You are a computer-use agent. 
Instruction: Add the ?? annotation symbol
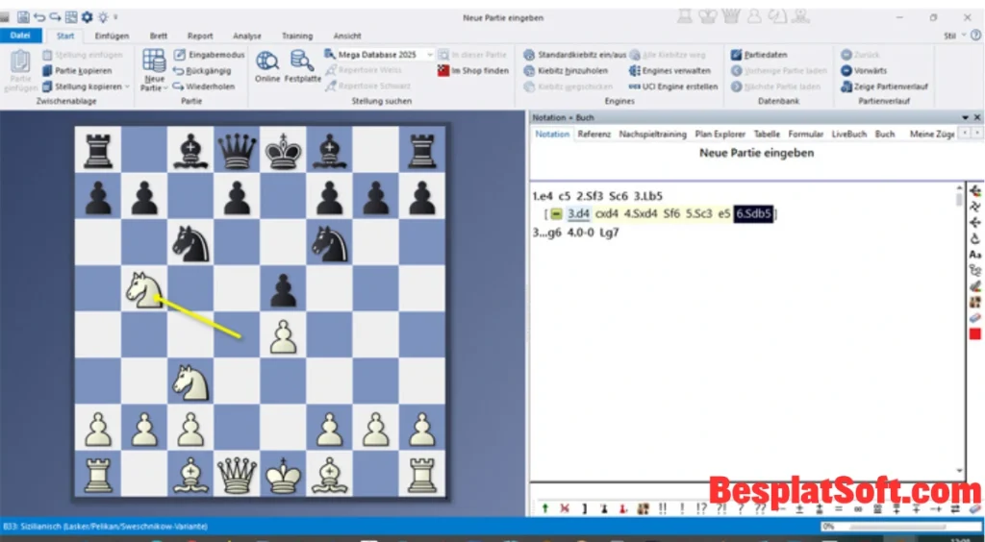point(760,508)
